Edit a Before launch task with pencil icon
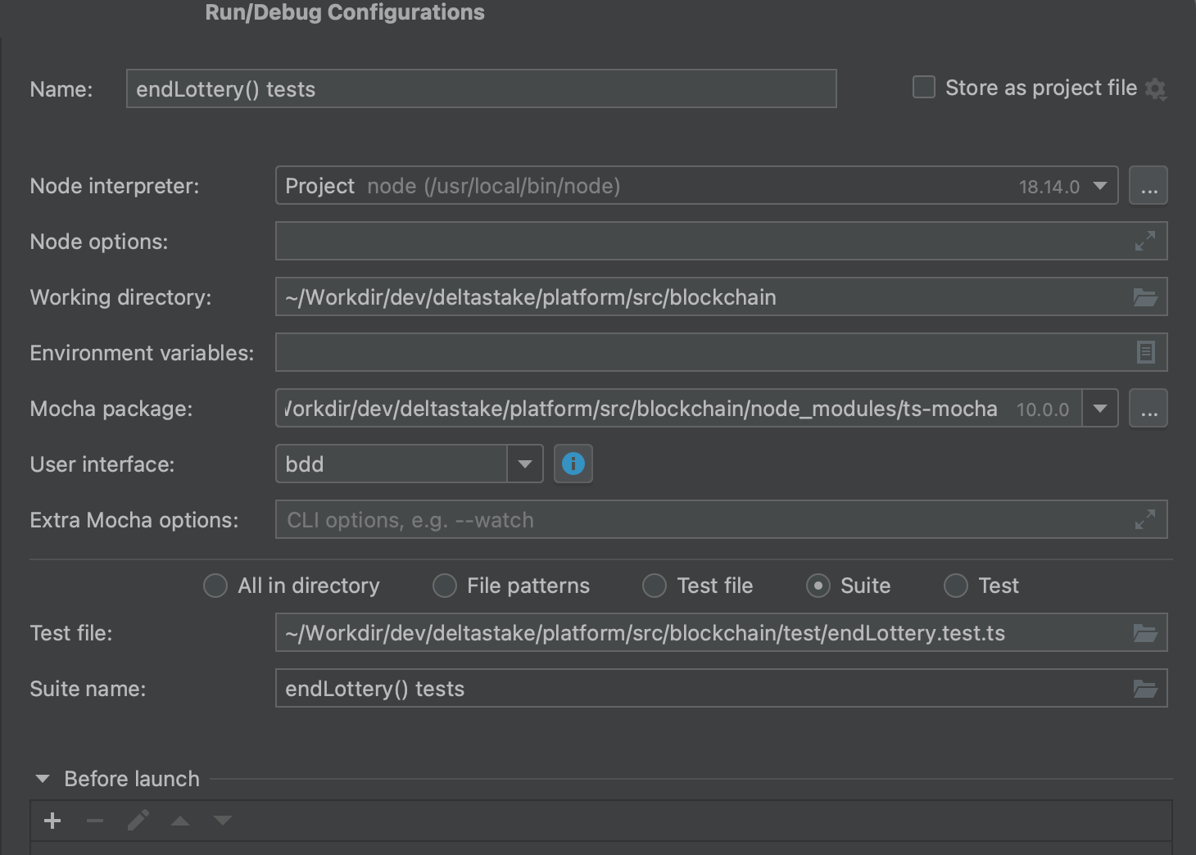The image size is (1196, 855). 138,820
